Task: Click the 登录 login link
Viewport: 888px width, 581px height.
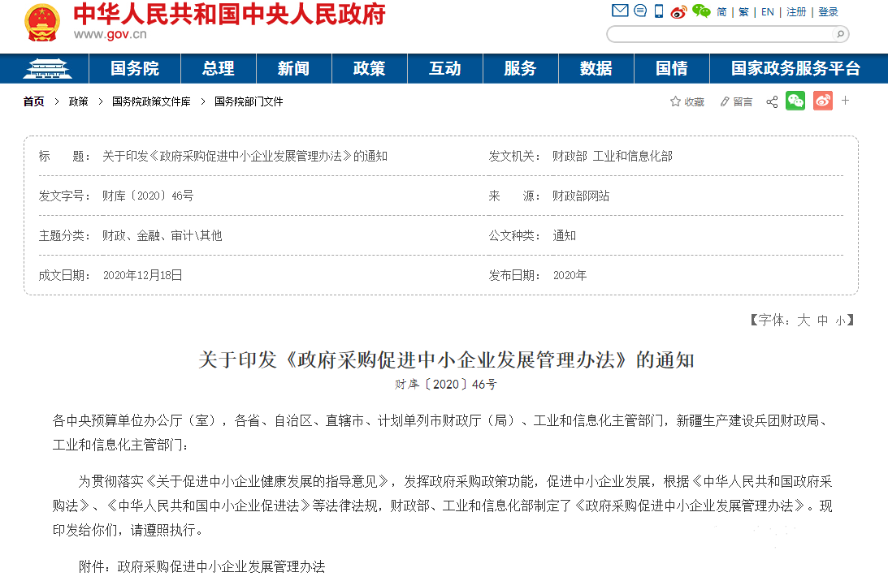Action: point(828,12)
